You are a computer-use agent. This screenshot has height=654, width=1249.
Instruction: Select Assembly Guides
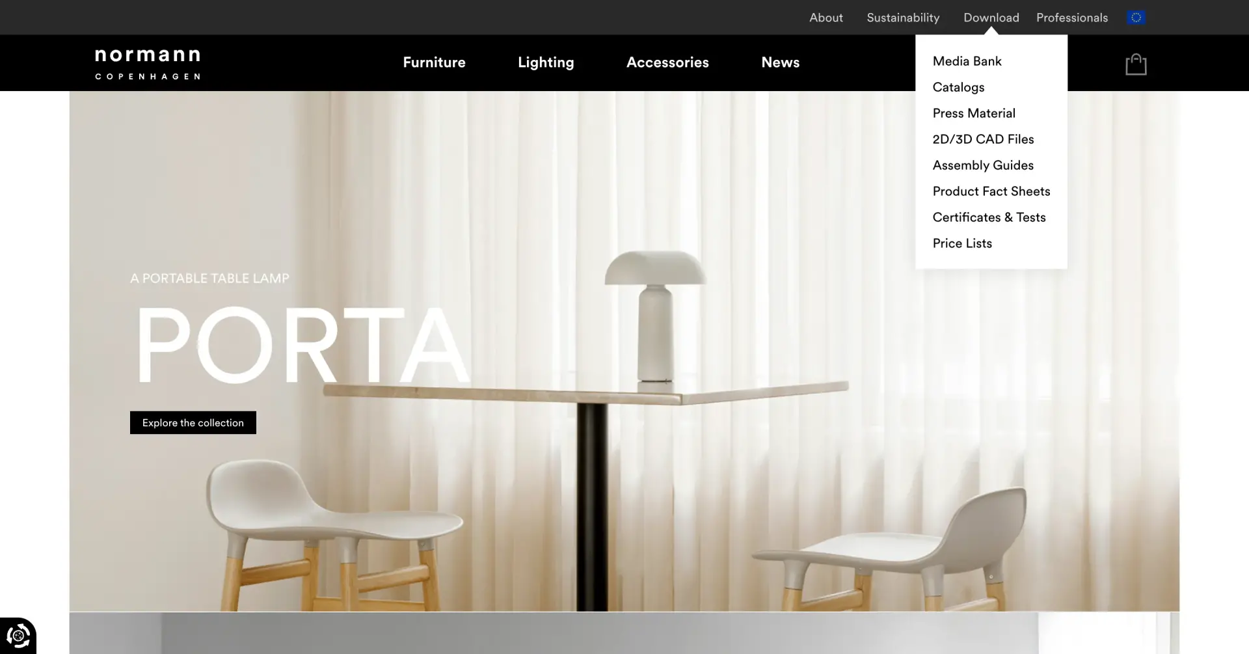[982, 165]
